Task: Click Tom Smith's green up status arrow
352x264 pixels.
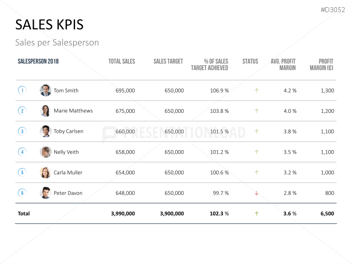Action: pos(257,91)
